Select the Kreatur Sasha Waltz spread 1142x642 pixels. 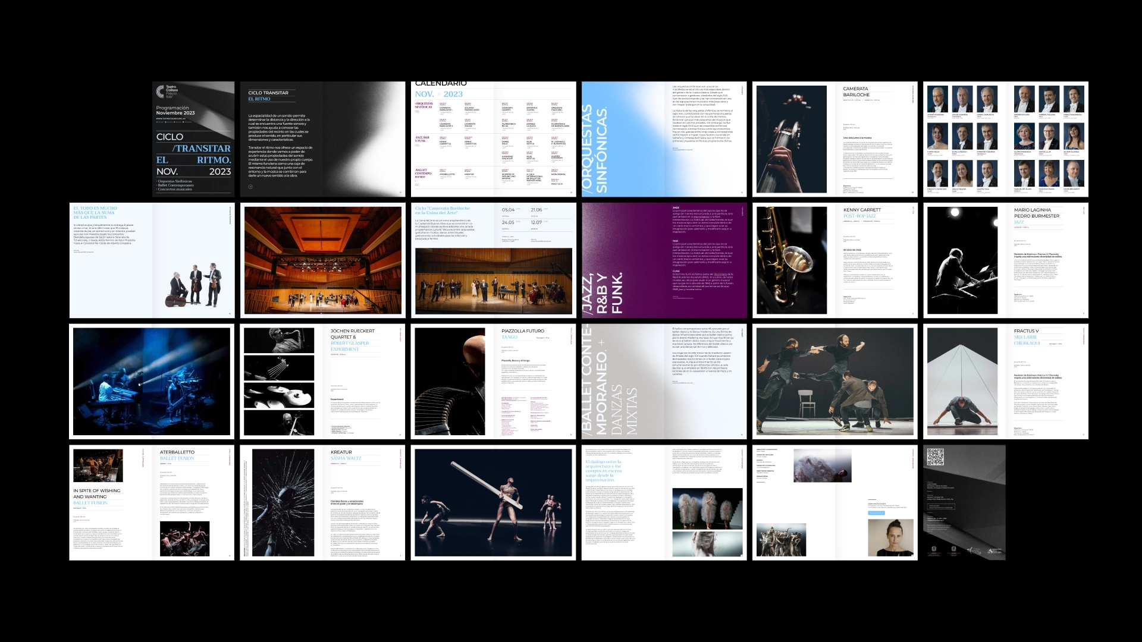(322, 503)
